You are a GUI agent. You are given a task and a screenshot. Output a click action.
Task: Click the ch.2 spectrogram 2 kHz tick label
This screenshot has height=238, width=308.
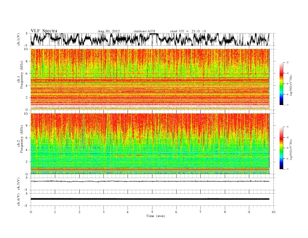click(27, 162)
